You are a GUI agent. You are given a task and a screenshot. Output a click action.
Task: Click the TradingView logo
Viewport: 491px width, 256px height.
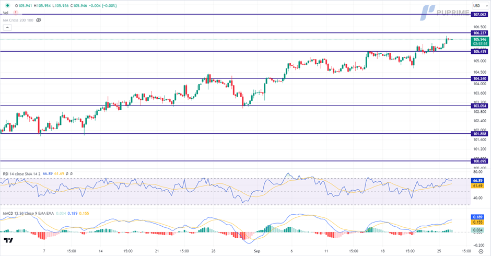(x=8, y=240)
